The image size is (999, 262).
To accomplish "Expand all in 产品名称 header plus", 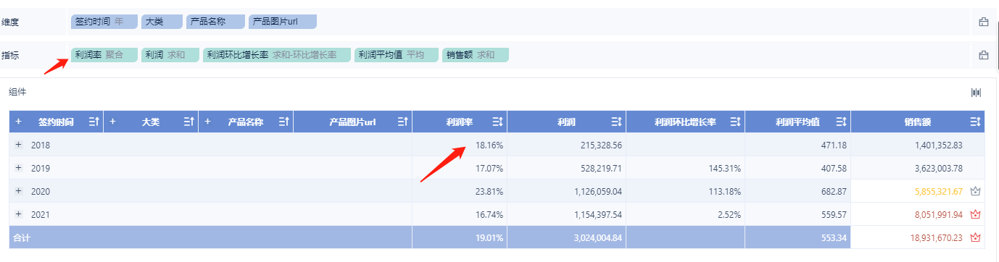I will [x=208, y=122].
